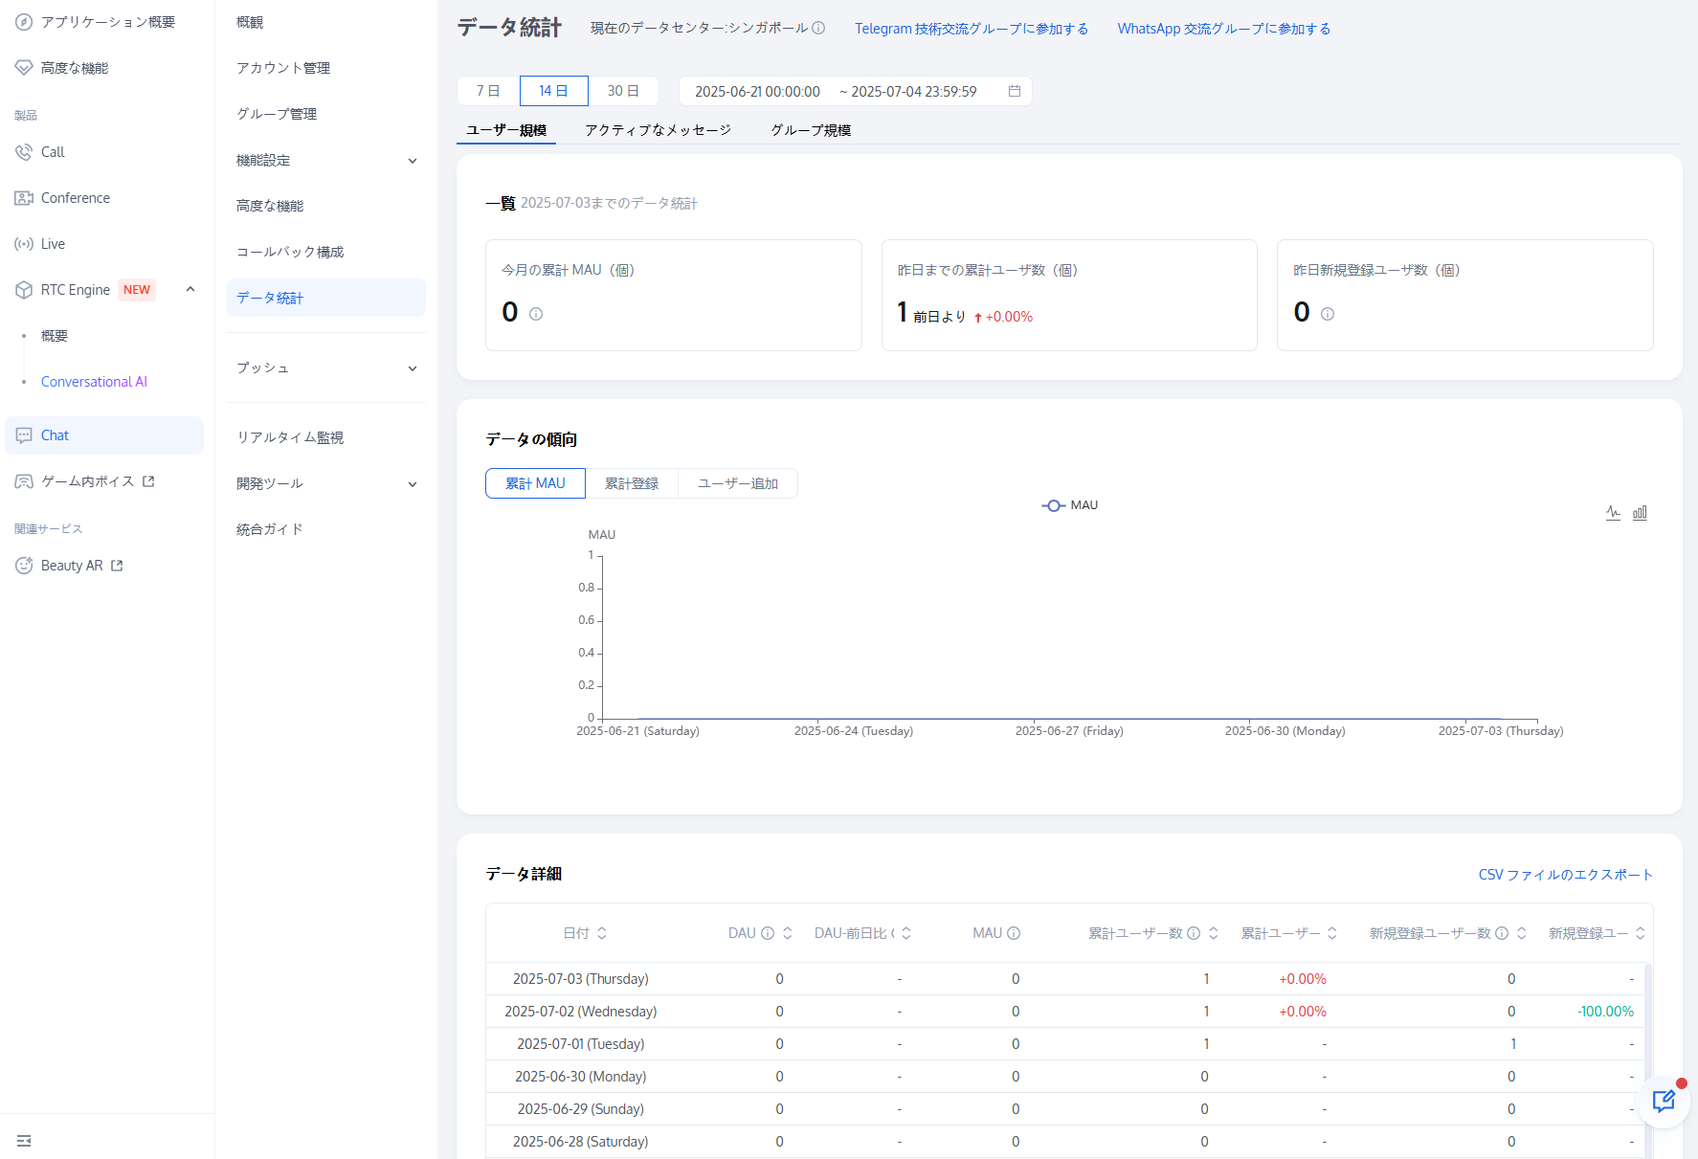The height and width of the screenshot is (1159, 1698).
Task: Sort table by 日付 column
Action: tap(602, 933)
